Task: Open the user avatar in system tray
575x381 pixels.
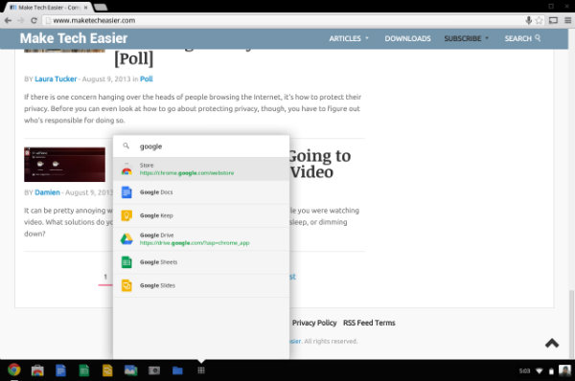Action: [564, 370]
